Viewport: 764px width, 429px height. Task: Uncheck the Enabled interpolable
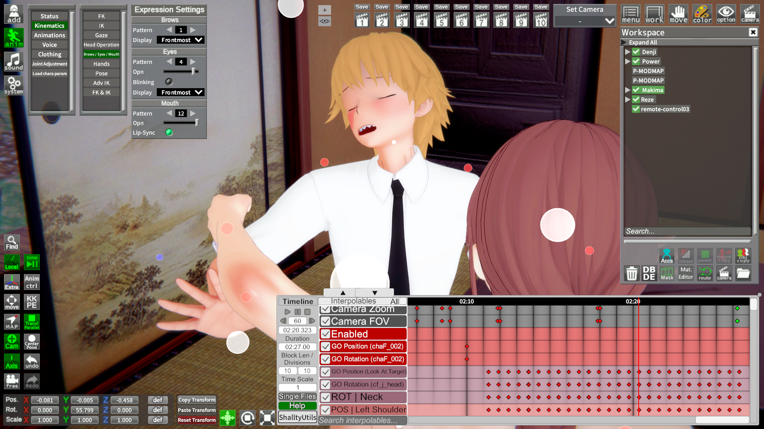[x=325, y=334]
